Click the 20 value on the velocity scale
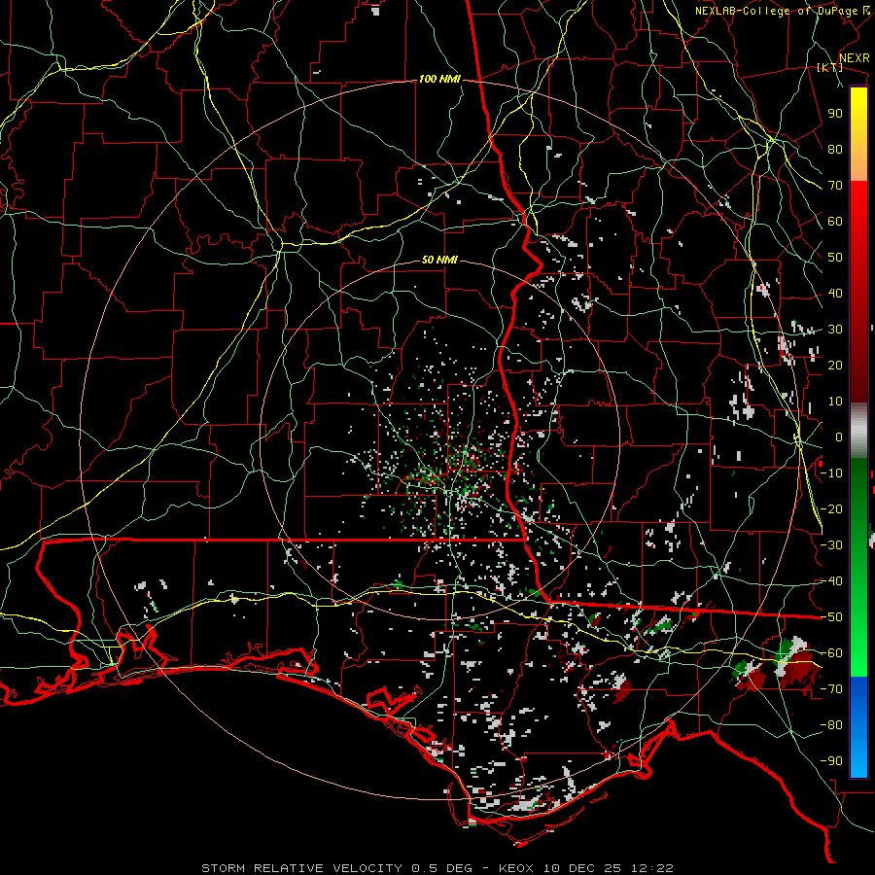Screen dimensions: 875x875 pos(835,366)
